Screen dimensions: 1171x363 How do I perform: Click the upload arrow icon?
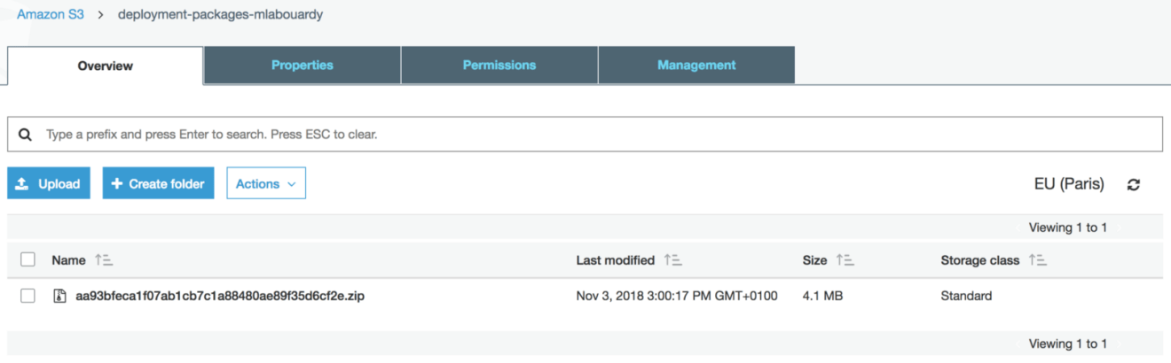click(23, 184)
